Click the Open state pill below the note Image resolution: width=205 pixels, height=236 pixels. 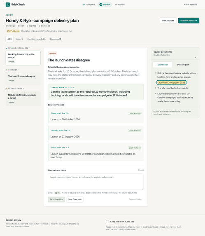(57, 193)
